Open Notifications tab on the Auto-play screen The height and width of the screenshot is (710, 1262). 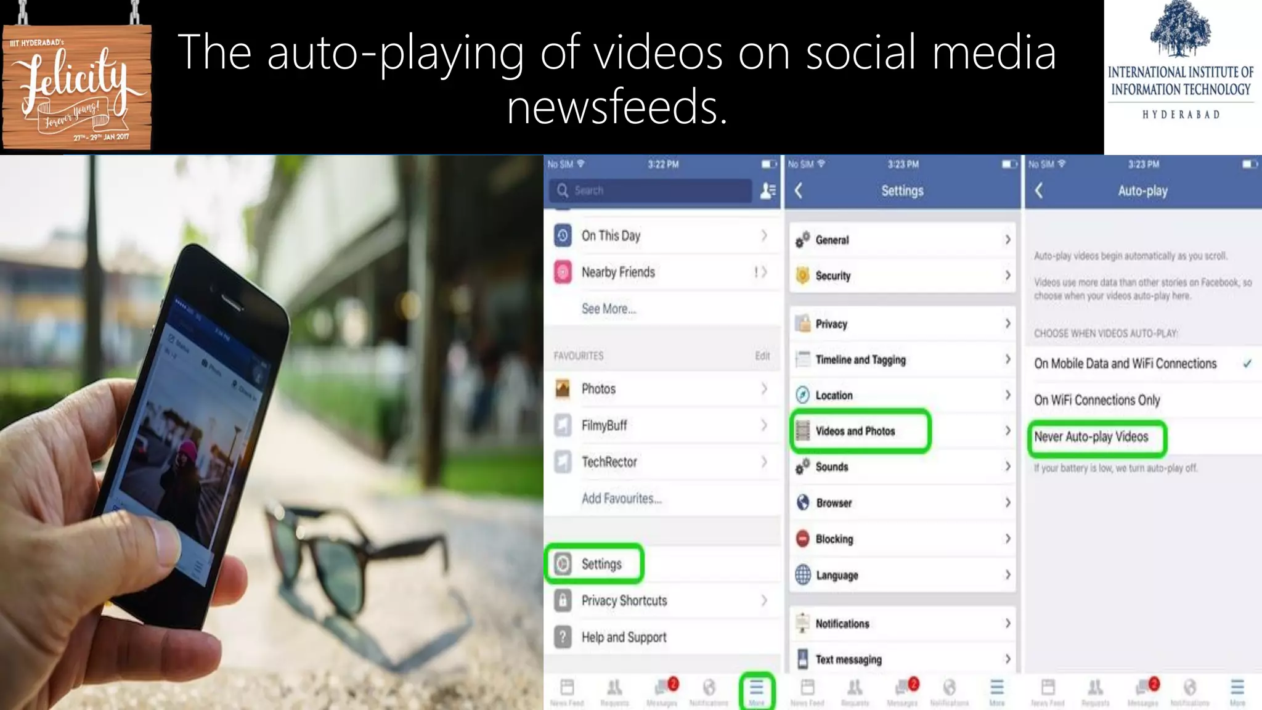click(1190, 692)
